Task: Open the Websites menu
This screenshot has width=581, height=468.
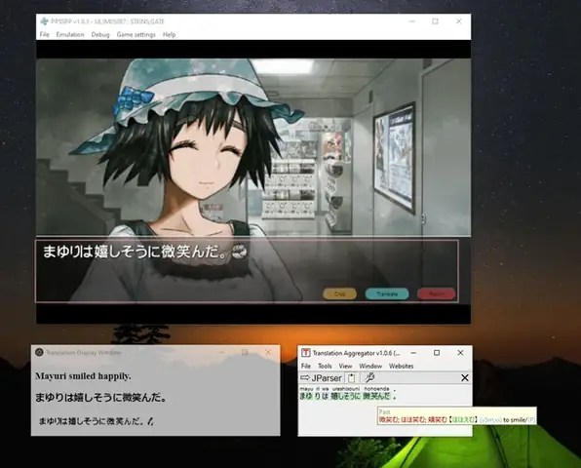Action: tap(401, 366)
